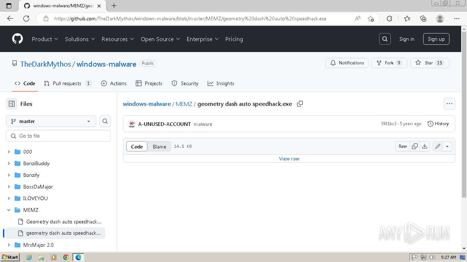Viewport: 467px width, 262px height.
Task: Open the Start menu
Action: tap(10, 257)
